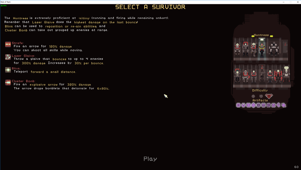Select the easiest difficulty icon

[x=253, y=96]
